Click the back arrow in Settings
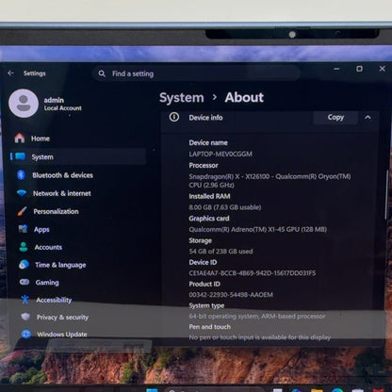 point(10,73)
